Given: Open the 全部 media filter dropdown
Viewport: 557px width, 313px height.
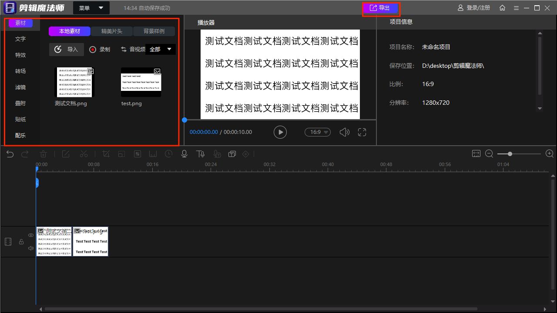Looking at the screenshot, I should [x=161, y=50].
